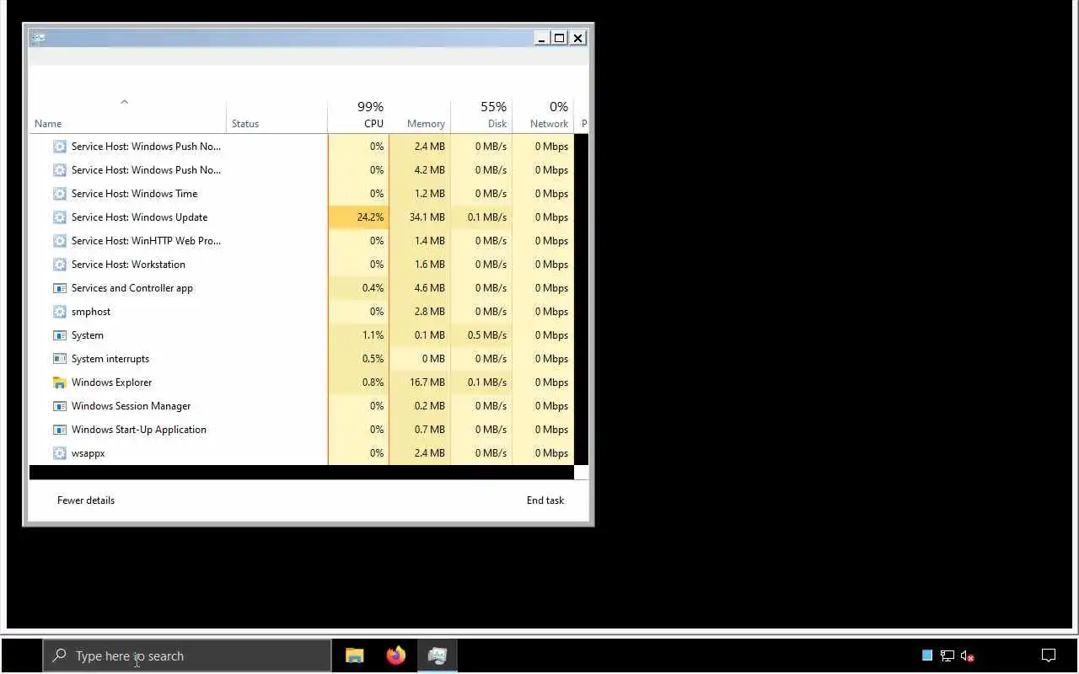
Task: Click the 34.1 MB memory value
Action: 427,217
